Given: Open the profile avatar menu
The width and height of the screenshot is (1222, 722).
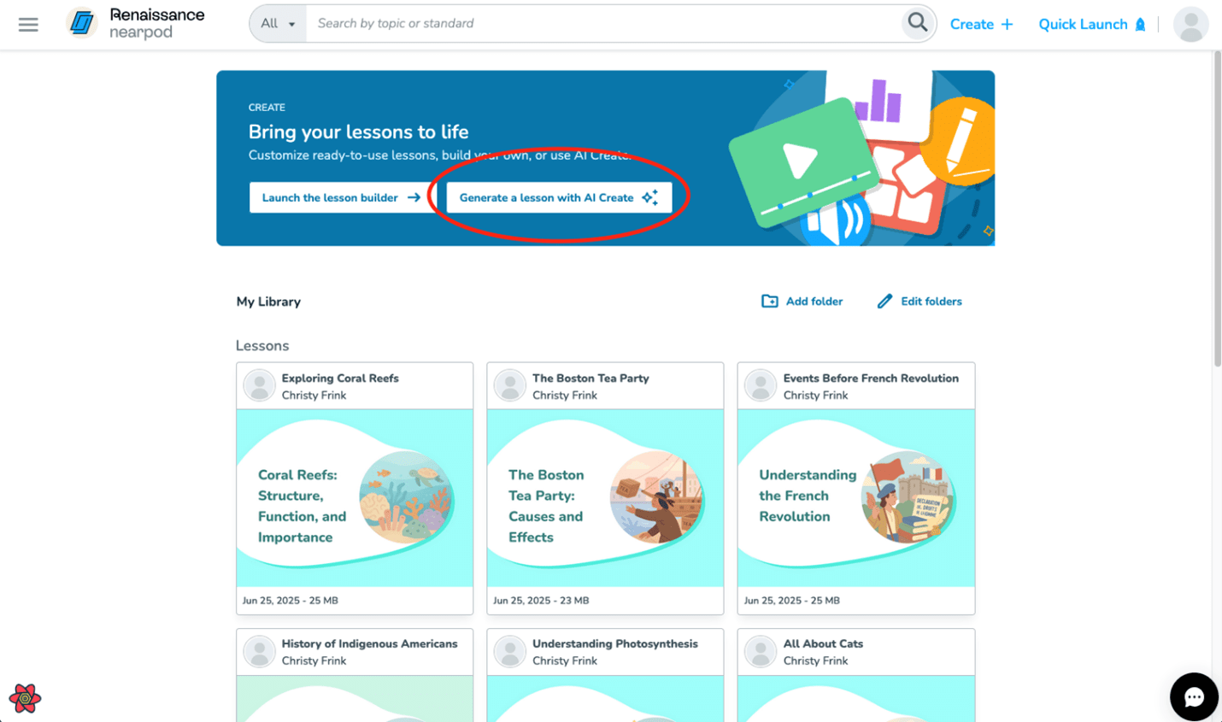Looking at the screenshot, I should coord(1190,24).
